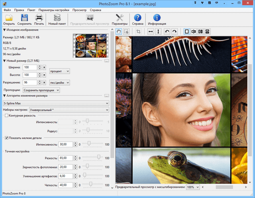Click the flip vertical arrows icon

(159, 31)
